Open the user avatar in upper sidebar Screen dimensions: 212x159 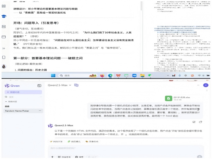[x=4, y=66]
